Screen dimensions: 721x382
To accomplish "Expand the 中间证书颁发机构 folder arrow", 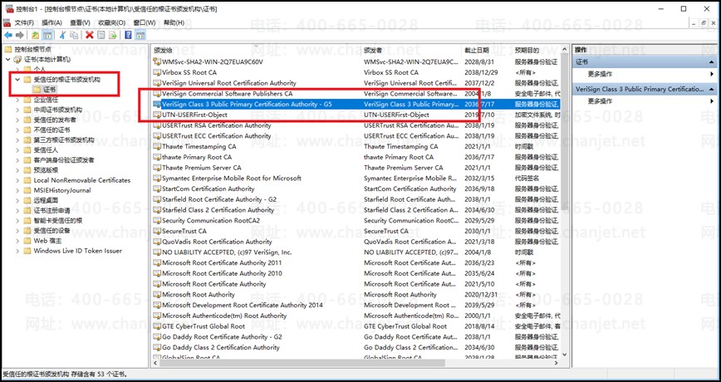I will point(17,110).
